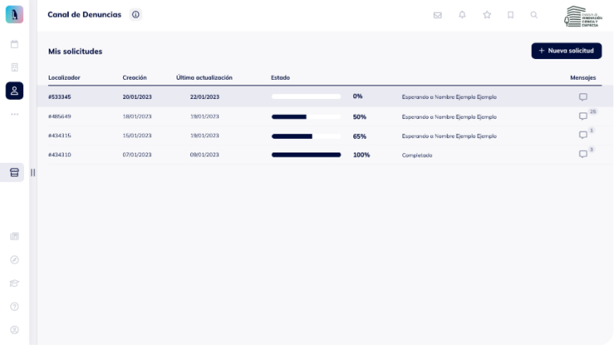
Task: Click creation date 07/01/2023
Action: (137, 154)
